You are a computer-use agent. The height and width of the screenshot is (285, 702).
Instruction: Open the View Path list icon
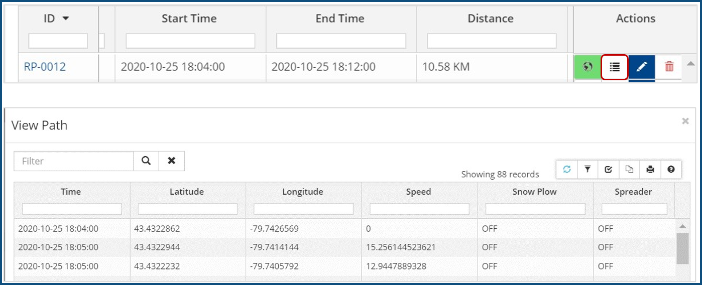pyautogui.click(x=615, y=67)
